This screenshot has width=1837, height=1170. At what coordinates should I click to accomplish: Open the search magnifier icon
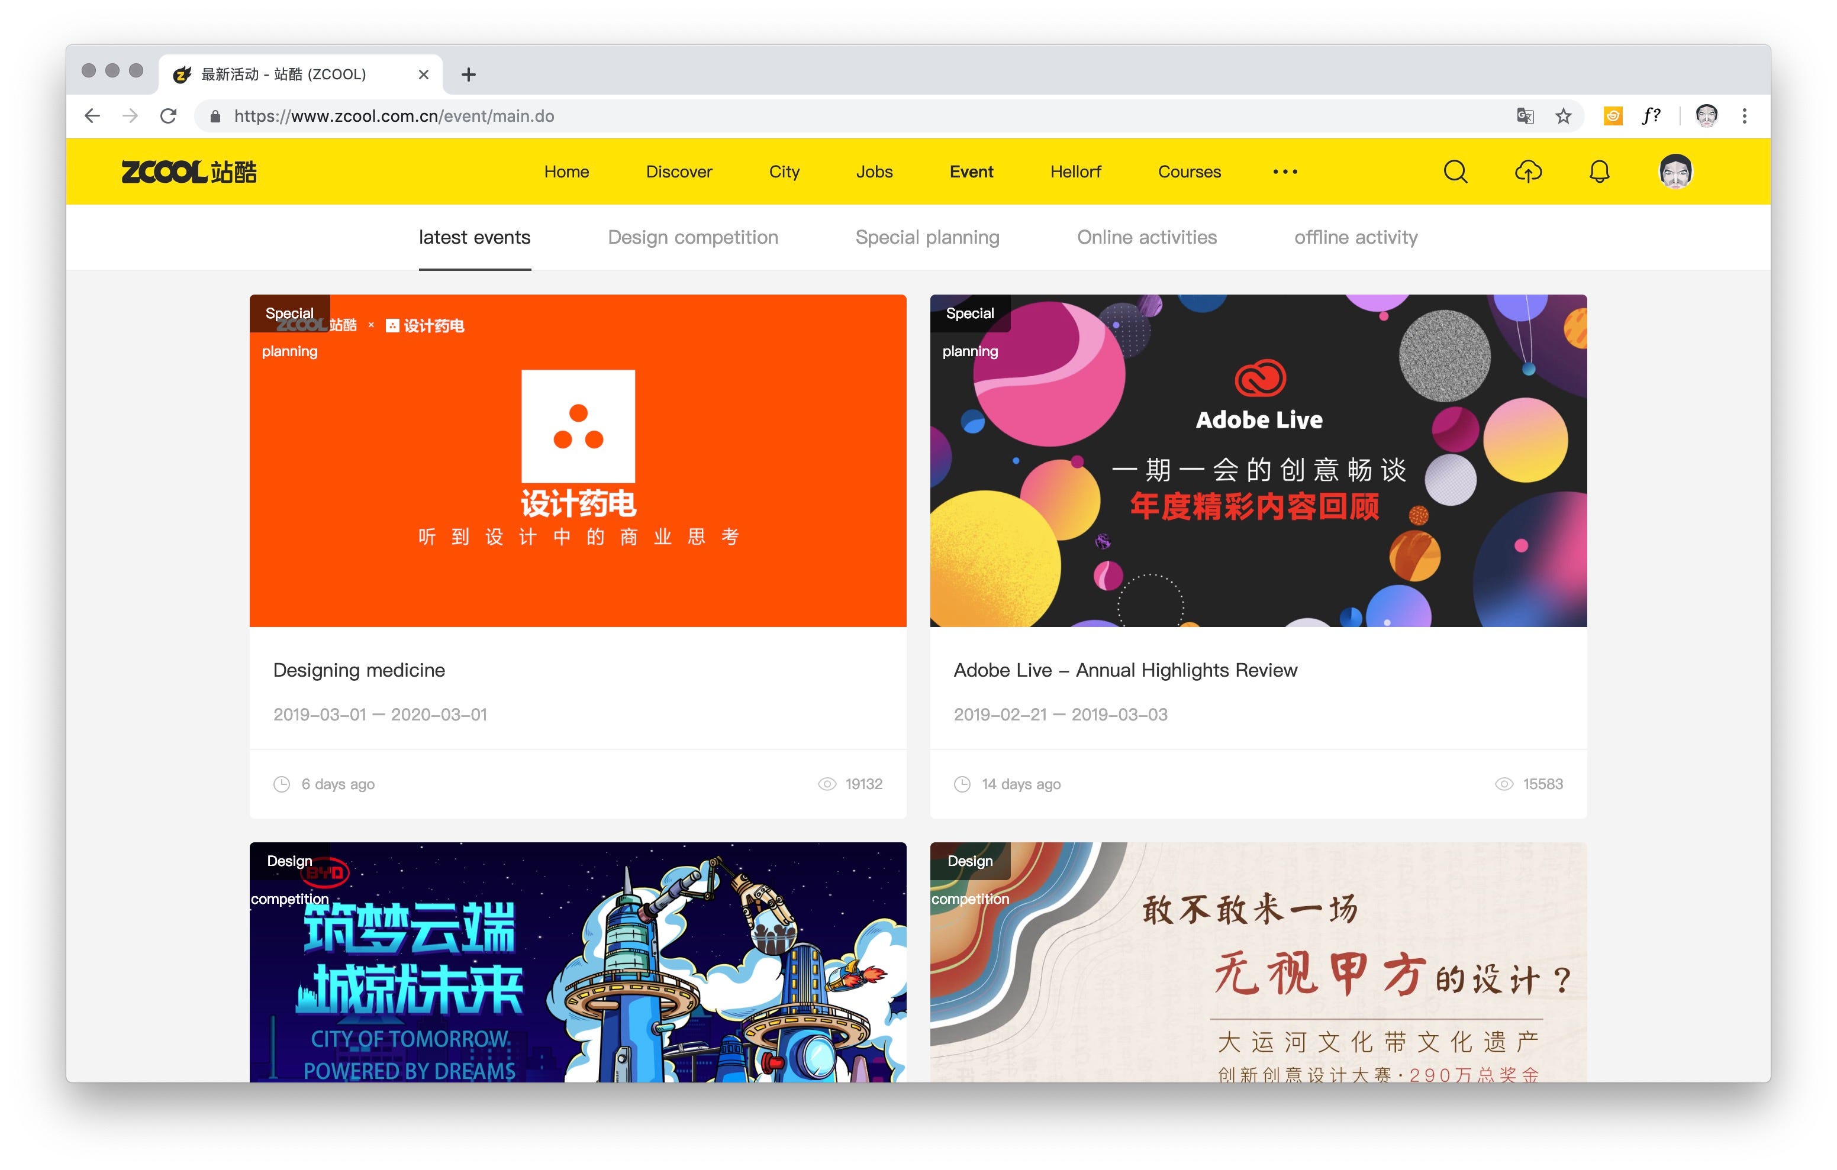coord(1455,172)
